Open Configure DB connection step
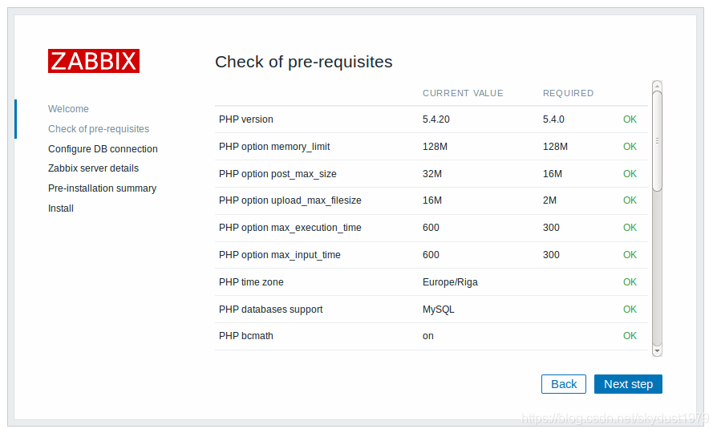Image resolution: width=717 pixels, height=433 pixels. [x=103, y=149]
